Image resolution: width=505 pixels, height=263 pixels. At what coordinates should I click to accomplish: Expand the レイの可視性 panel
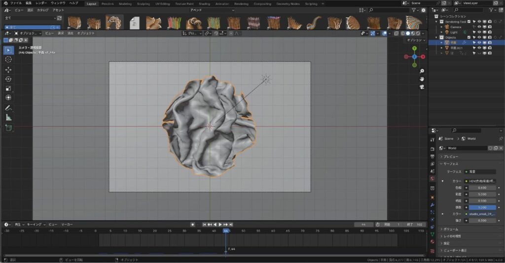(x=452, y=236)
